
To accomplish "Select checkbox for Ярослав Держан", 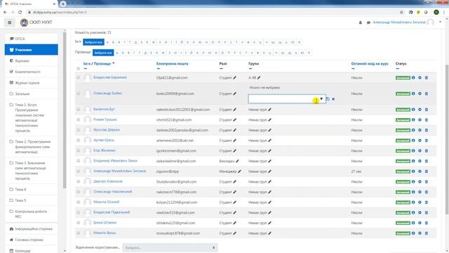I will coord(78,130).
